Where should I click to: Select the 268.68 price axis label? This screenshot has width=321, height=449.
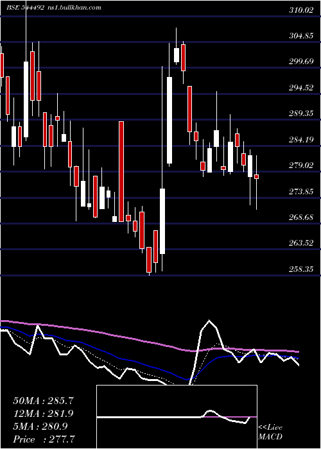301,217
